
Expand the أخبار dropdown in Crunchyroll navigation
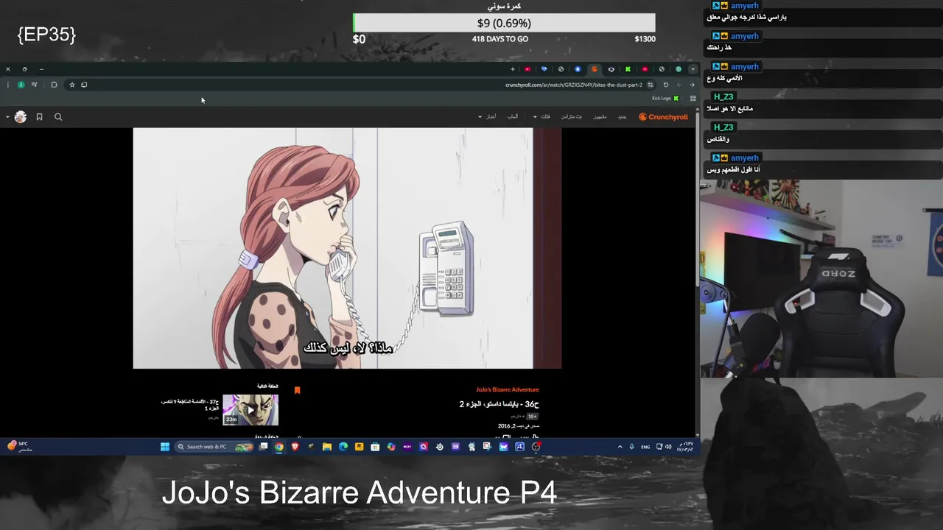tap(487, 116)
